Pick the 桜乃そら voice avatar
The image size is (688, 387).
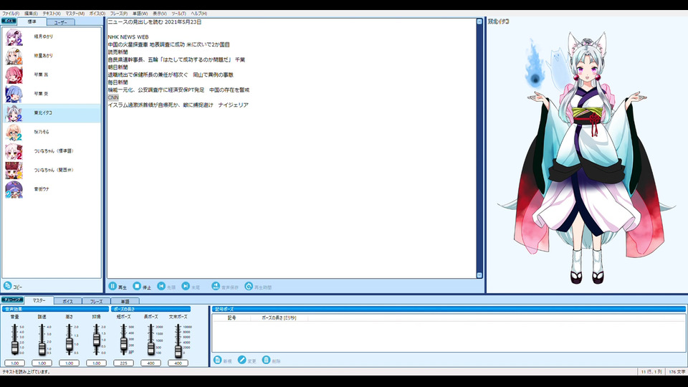(x=14, y=132)
